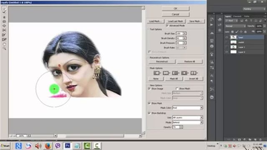Select the Bloat tool
The image size is (267, 150).
coord(4,26)
